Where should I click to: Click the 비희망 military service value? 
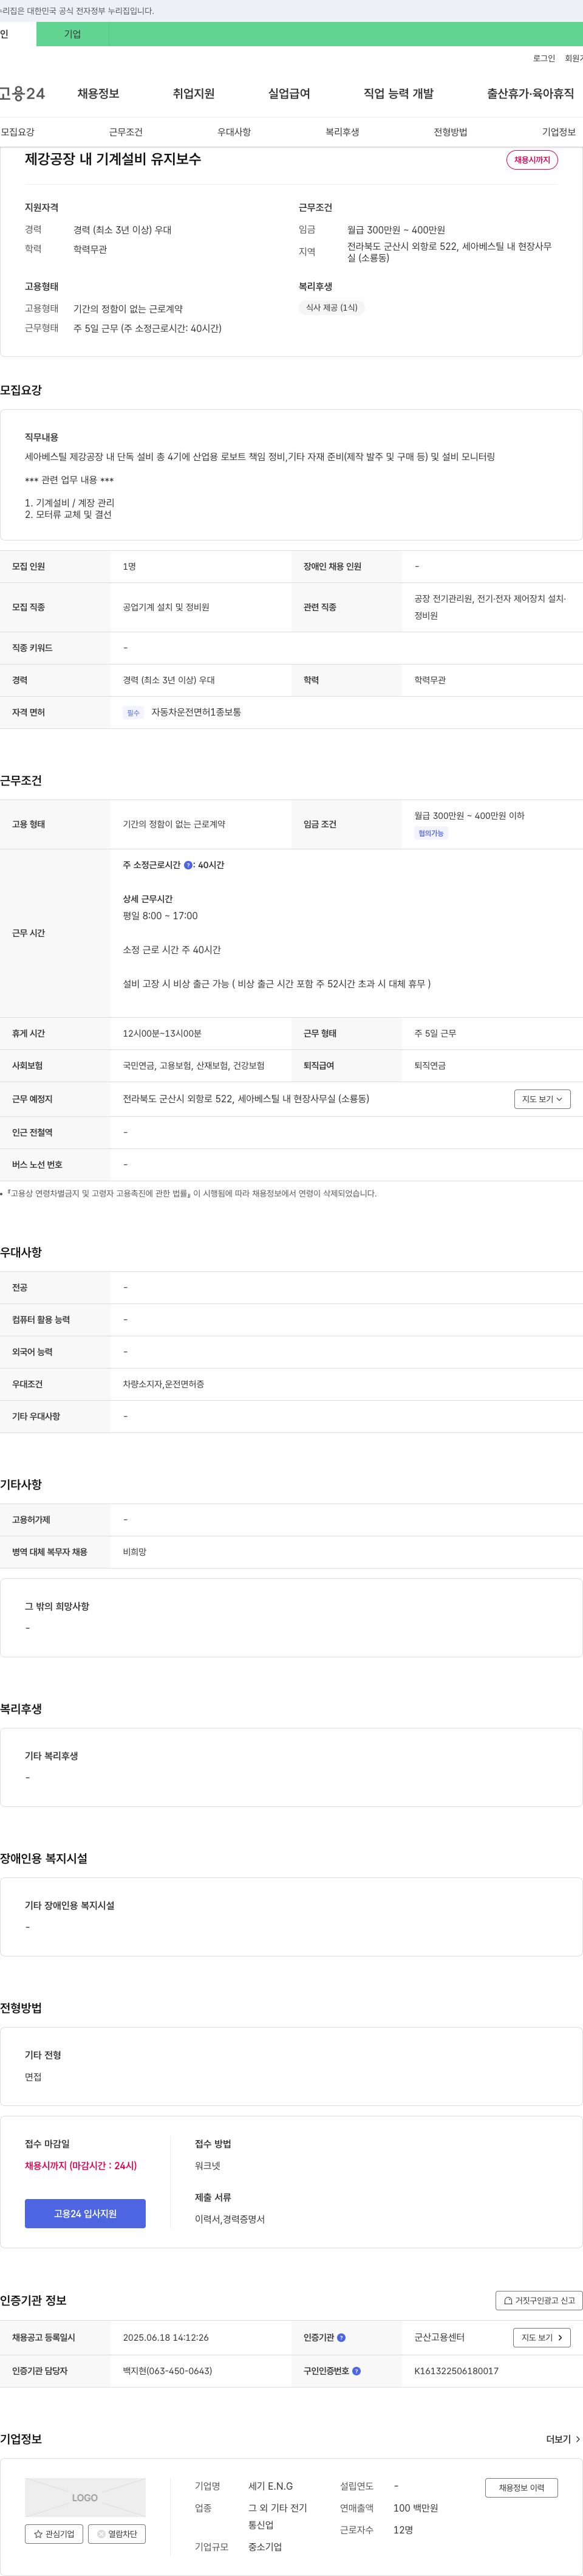click(135, 1551)
